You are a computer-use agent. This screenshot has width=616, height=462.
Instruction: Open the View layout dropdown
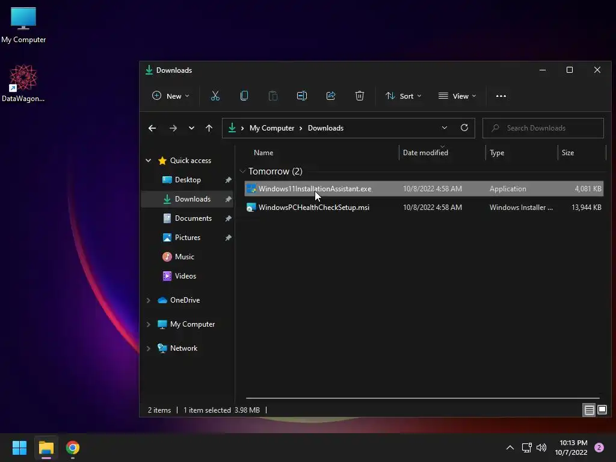click(457, 96)
